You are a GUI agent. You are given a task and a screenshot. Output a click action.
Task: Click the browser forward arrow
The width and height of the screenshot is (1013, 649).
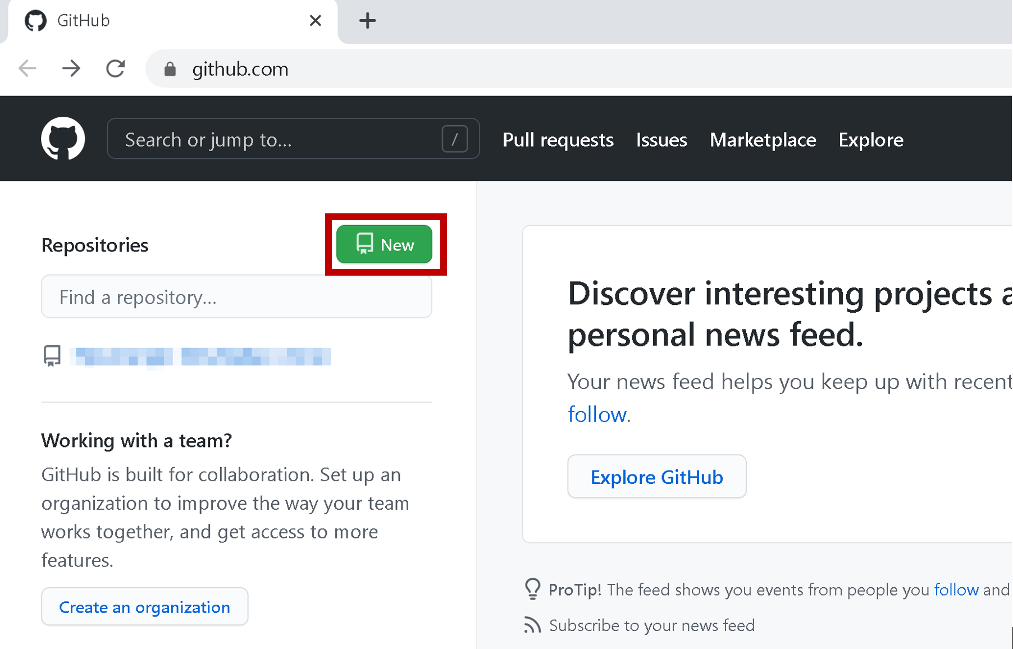71,68
